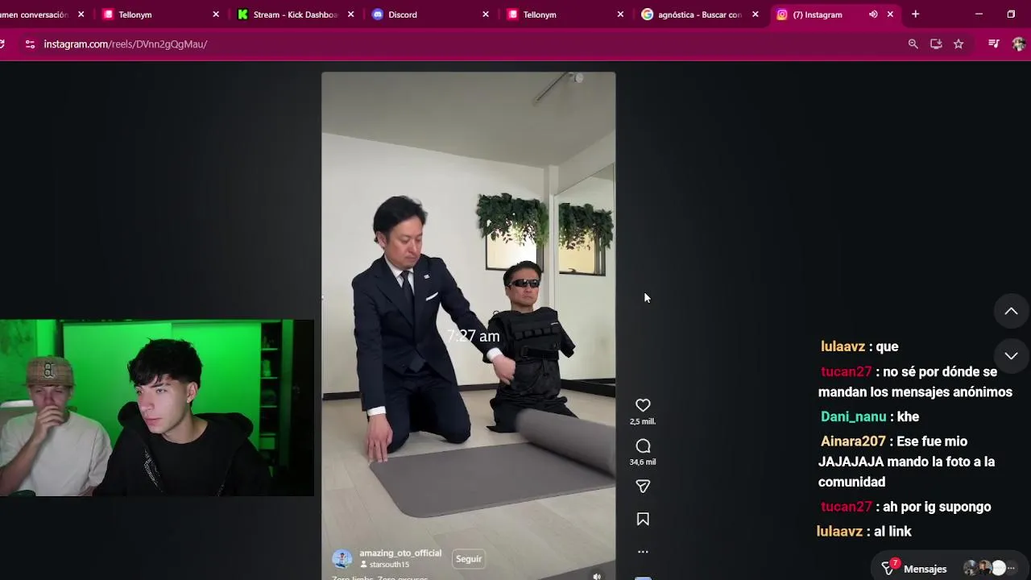
Task: Select the 'amen conversación' tab
Action: [35, 14]
